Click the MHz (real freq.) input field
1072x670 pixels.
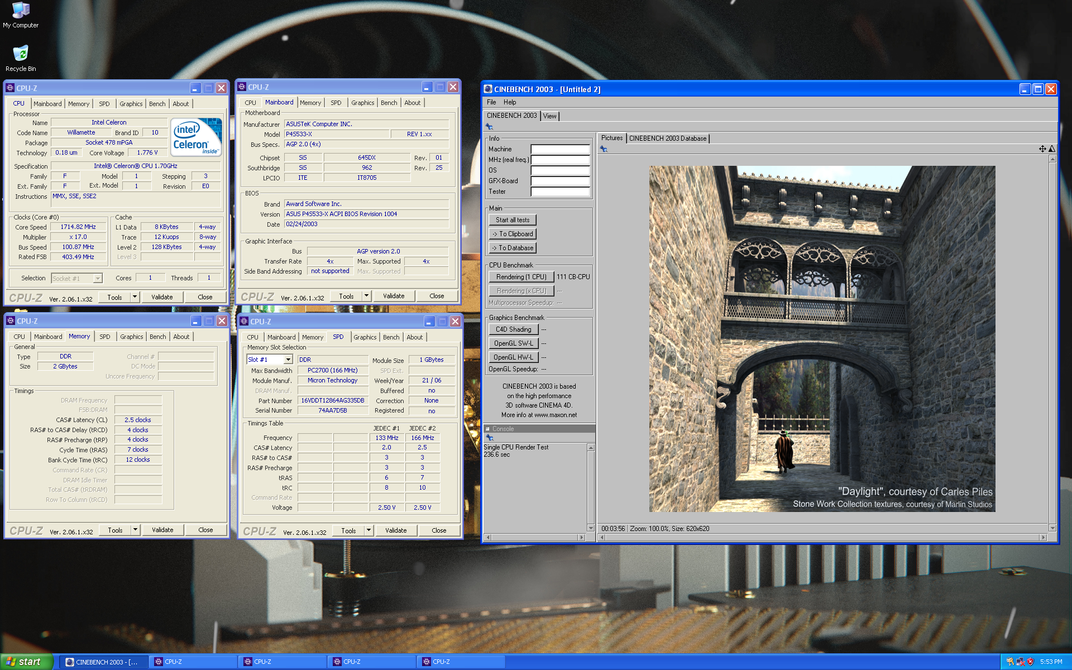[x=560, y=160]
